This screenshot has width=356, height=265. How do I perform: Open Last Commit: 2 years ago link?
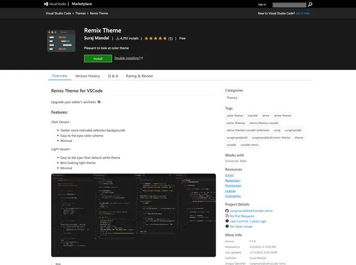click(x=248, y=221)
